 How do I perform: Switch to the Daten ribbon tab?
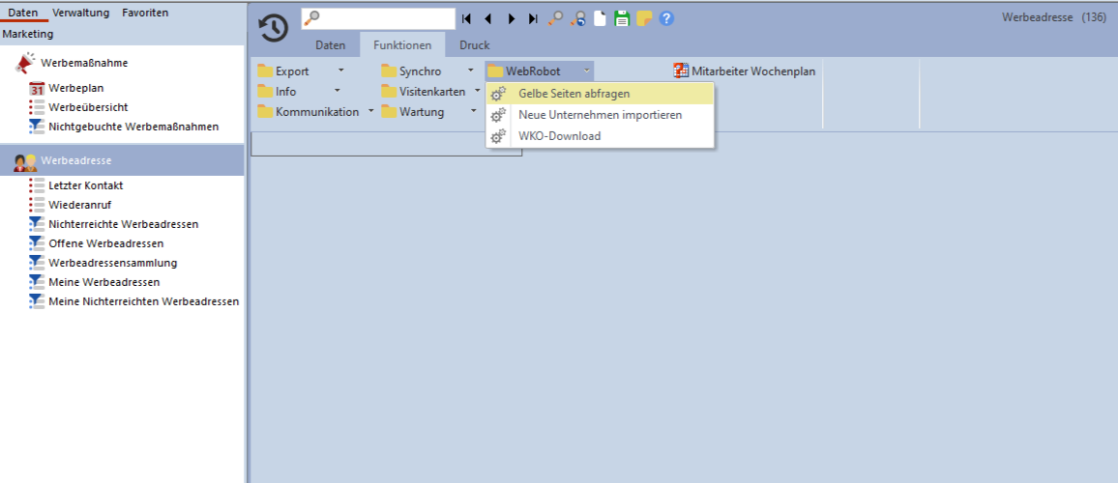point(330,45)
